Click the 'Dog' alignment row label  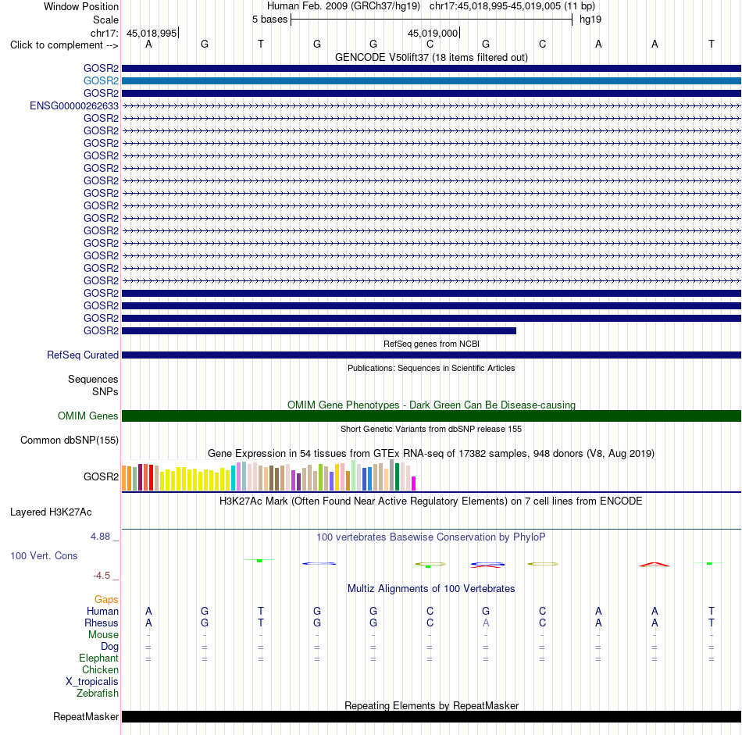[x=109, y=647]
